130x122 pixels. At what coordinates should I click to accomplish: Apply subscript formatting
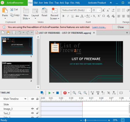pos(94,16)
